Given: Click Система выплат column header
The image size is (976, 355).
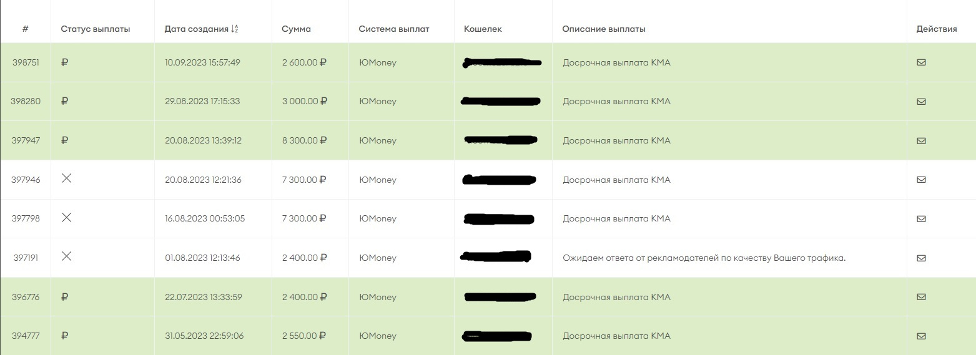Looking at the screenshot, I should pos(394,29).
